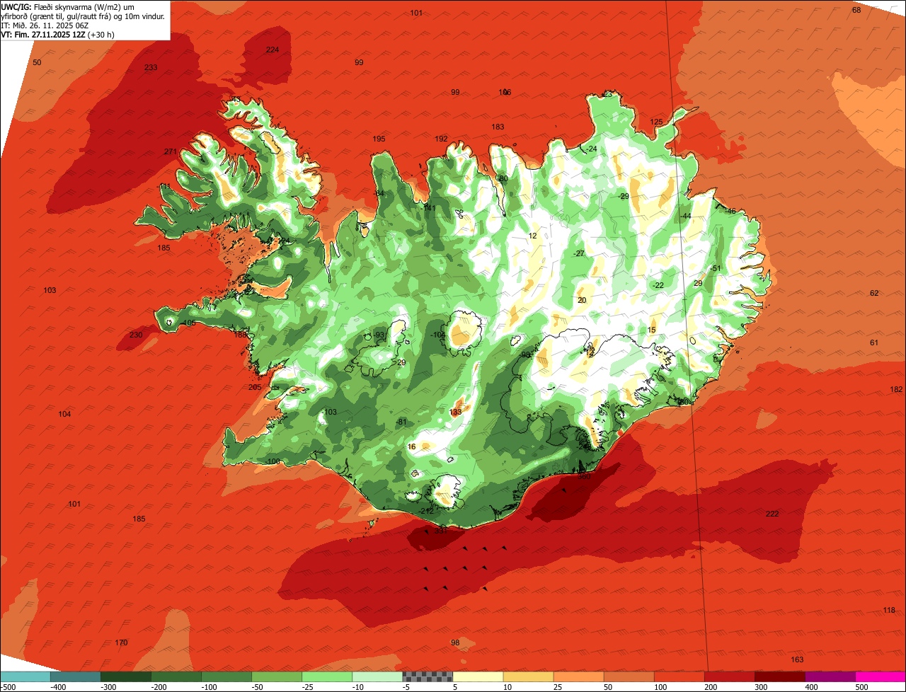Image resolution: width=906 pixels, height=692 pixels.
Task: Click the '-100' value on the Reykjanes peninsula
Action: click(273, 461)
